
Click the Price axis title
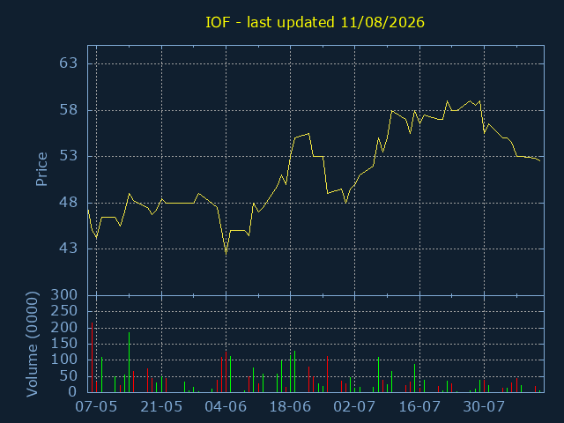[x=41, y=169]
